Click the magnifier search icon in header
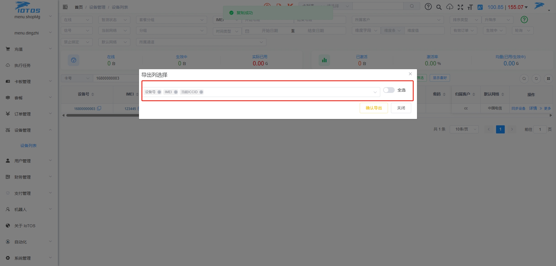Screen dimensions: 556x266 (x=439, y=7)
